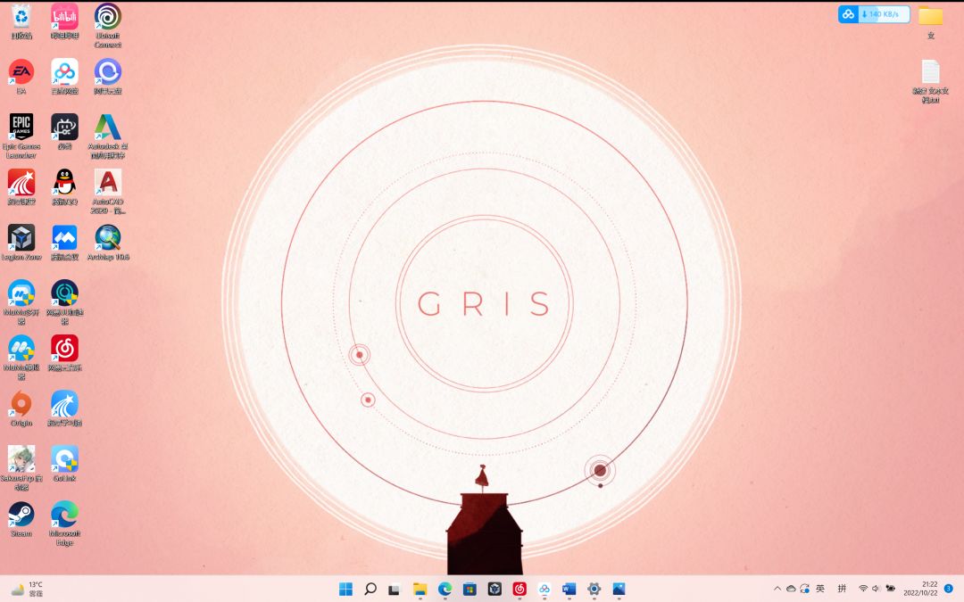Open the weather widget showing 13°C
The image size is (964, 602).
(28, 590)
